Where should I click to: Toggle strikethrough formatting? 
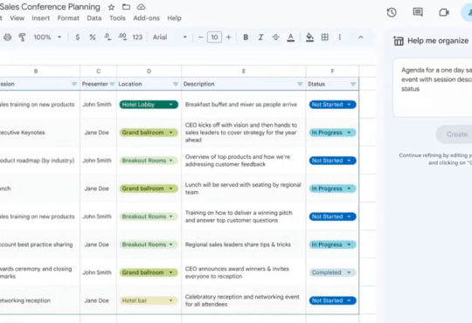[275, 38]
